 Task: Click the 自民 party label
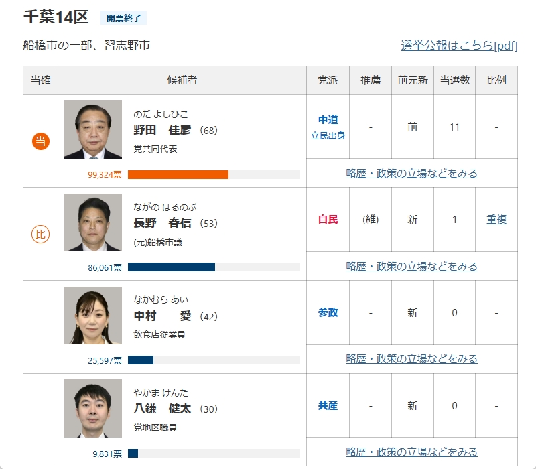tap(328, 220)
